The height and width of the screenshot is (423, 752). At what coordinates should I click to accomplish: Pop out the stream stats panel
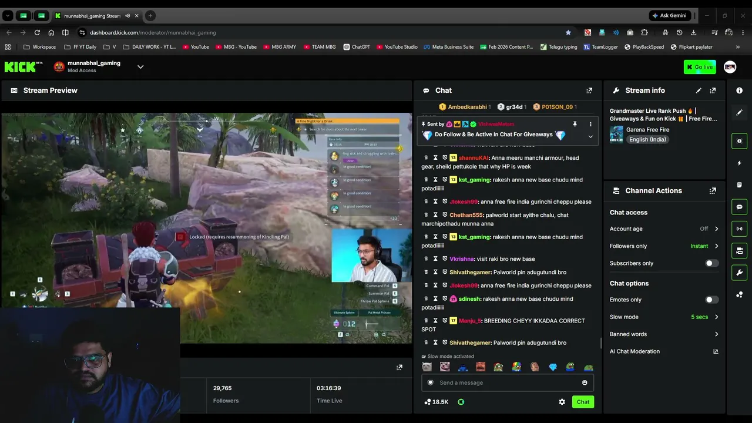[399, 367]
